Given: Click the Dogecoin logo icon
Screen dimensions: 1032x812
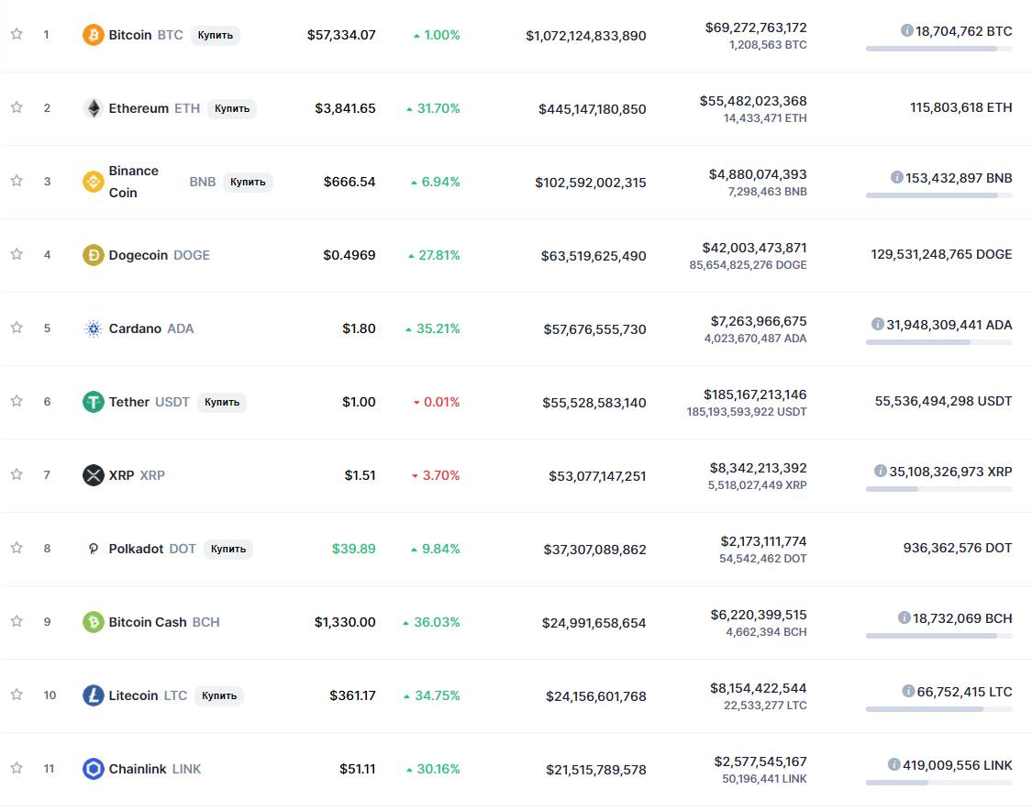Looking at the screenshot, I should pos(93,255).
